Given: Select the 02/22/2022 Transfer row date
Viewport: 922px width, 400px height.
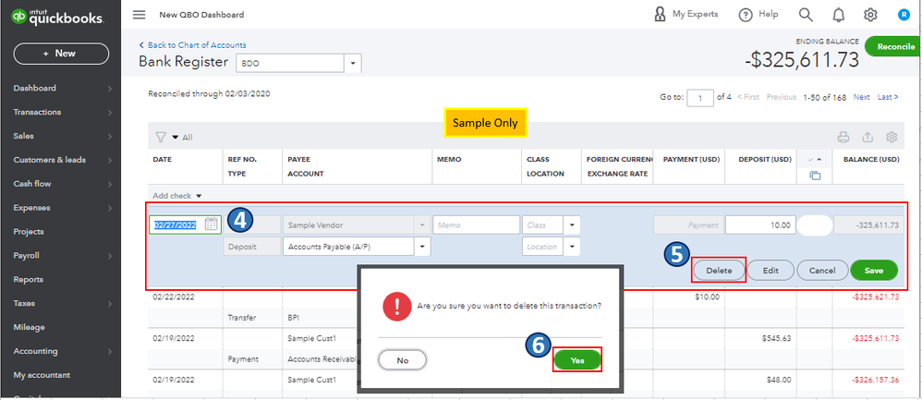Looking at the screenshot, I should click(173, 297).
